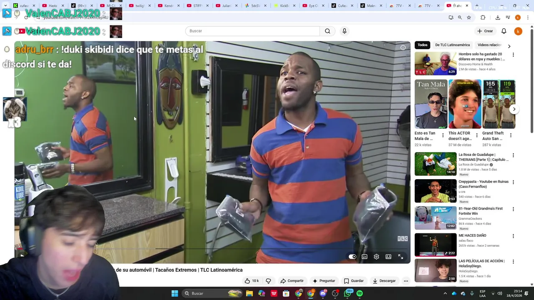
Task: Click the Preguntar button
Action: 324,281
